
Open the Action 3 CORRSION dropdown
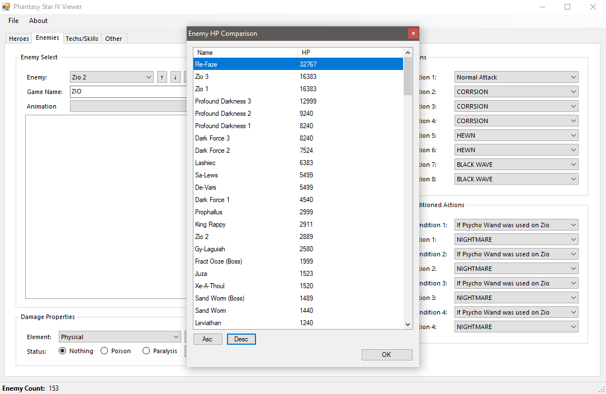[517, 106]
